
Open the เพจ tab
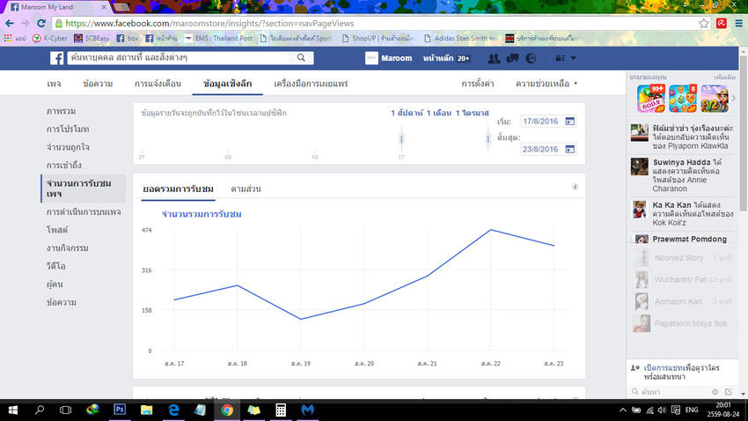54,84
